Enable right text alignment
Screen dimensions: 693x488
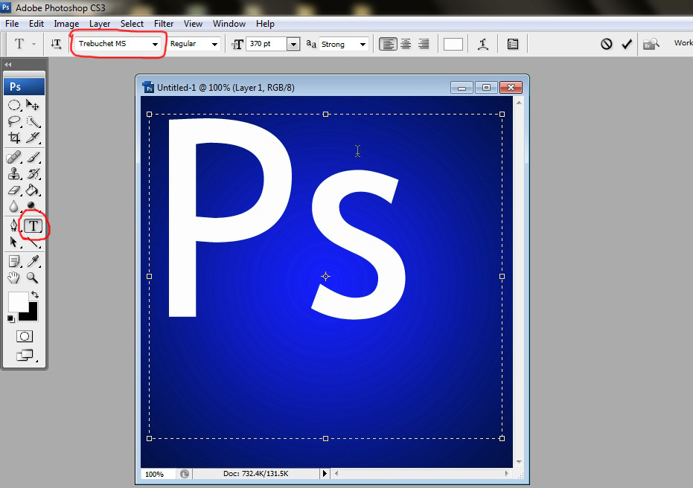click(x=423, y=43)
